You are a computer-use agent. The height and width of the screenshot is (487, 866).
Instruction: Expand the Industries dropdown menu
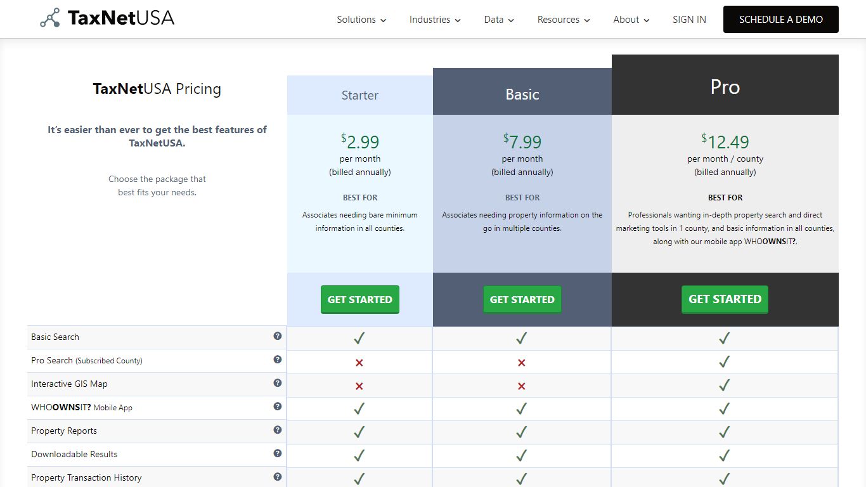(435, 20)
